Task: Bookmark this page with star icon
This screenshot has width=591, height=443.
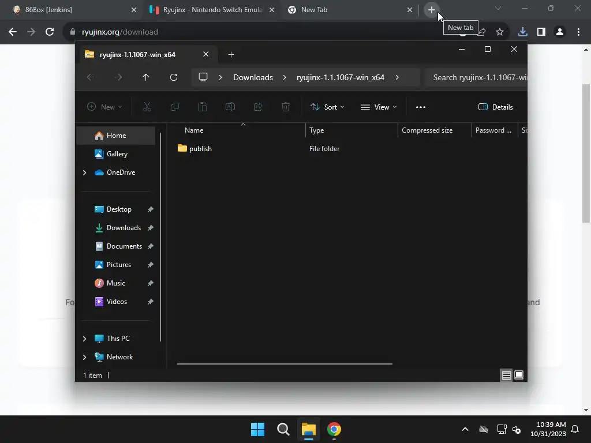Action: (500, 32)
